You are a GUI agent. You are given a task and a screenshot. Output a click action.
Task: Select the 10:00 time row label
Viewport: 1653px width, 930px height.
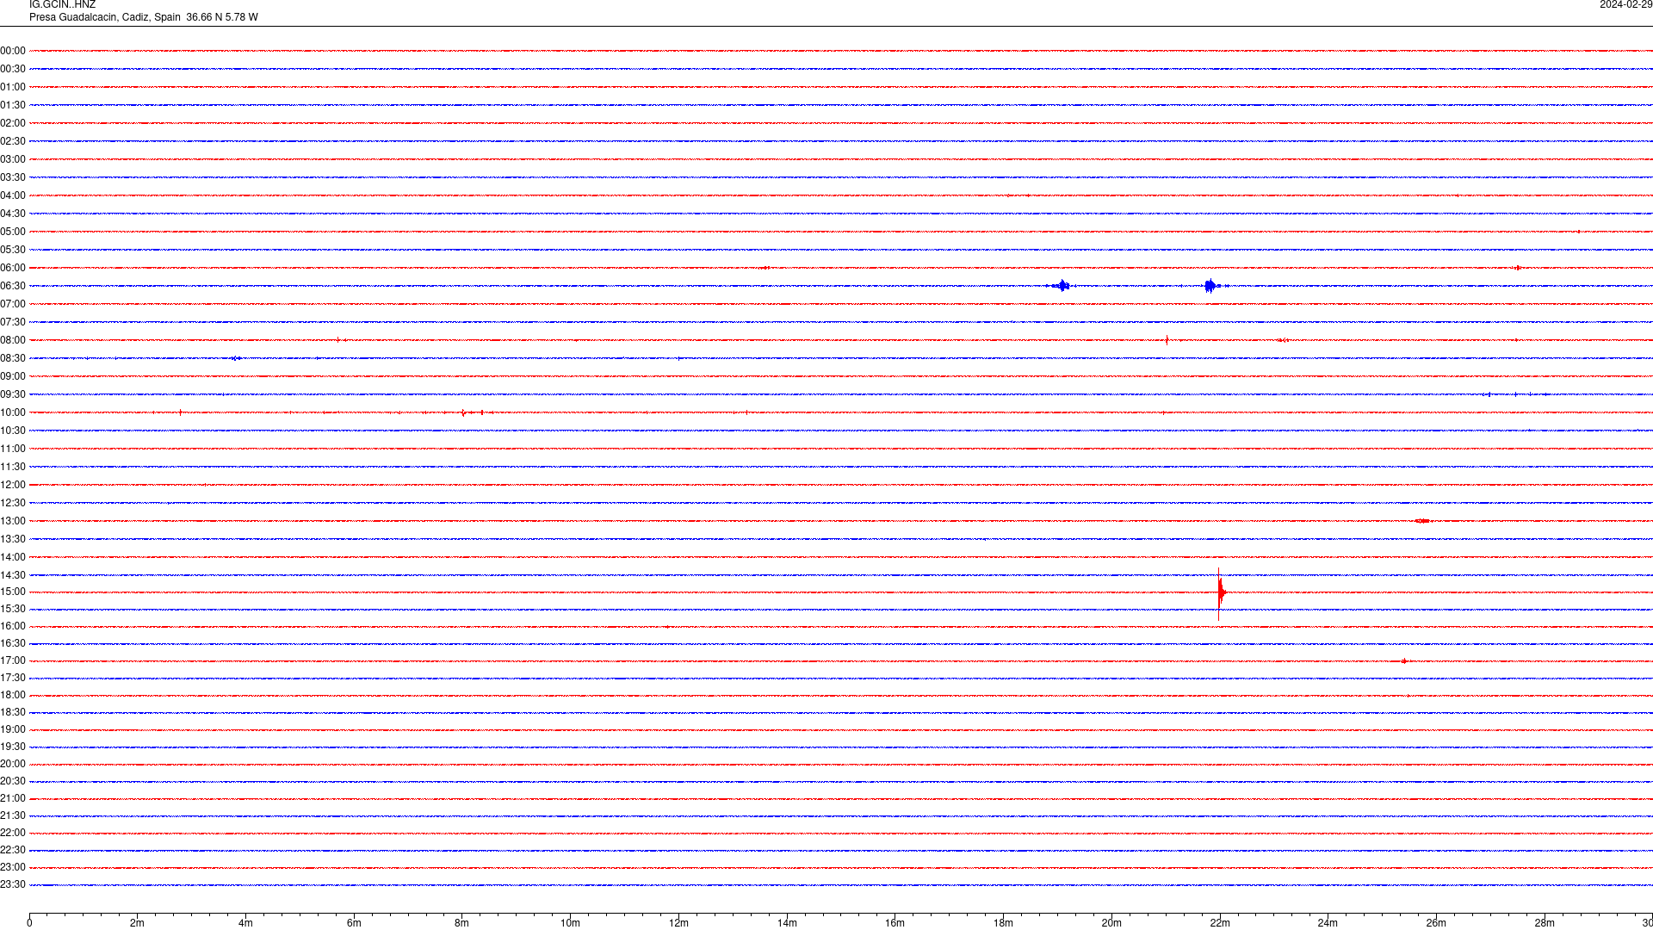tap(13, 412)
